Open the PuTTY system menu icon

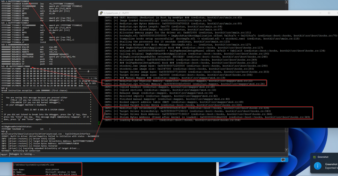(x=101, y=13)
